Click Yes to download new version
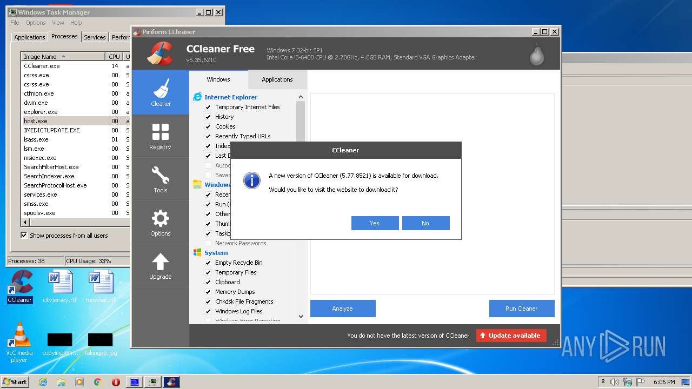Image resolution: width=692 pixels, height=389 pixels. pos(375,223)
